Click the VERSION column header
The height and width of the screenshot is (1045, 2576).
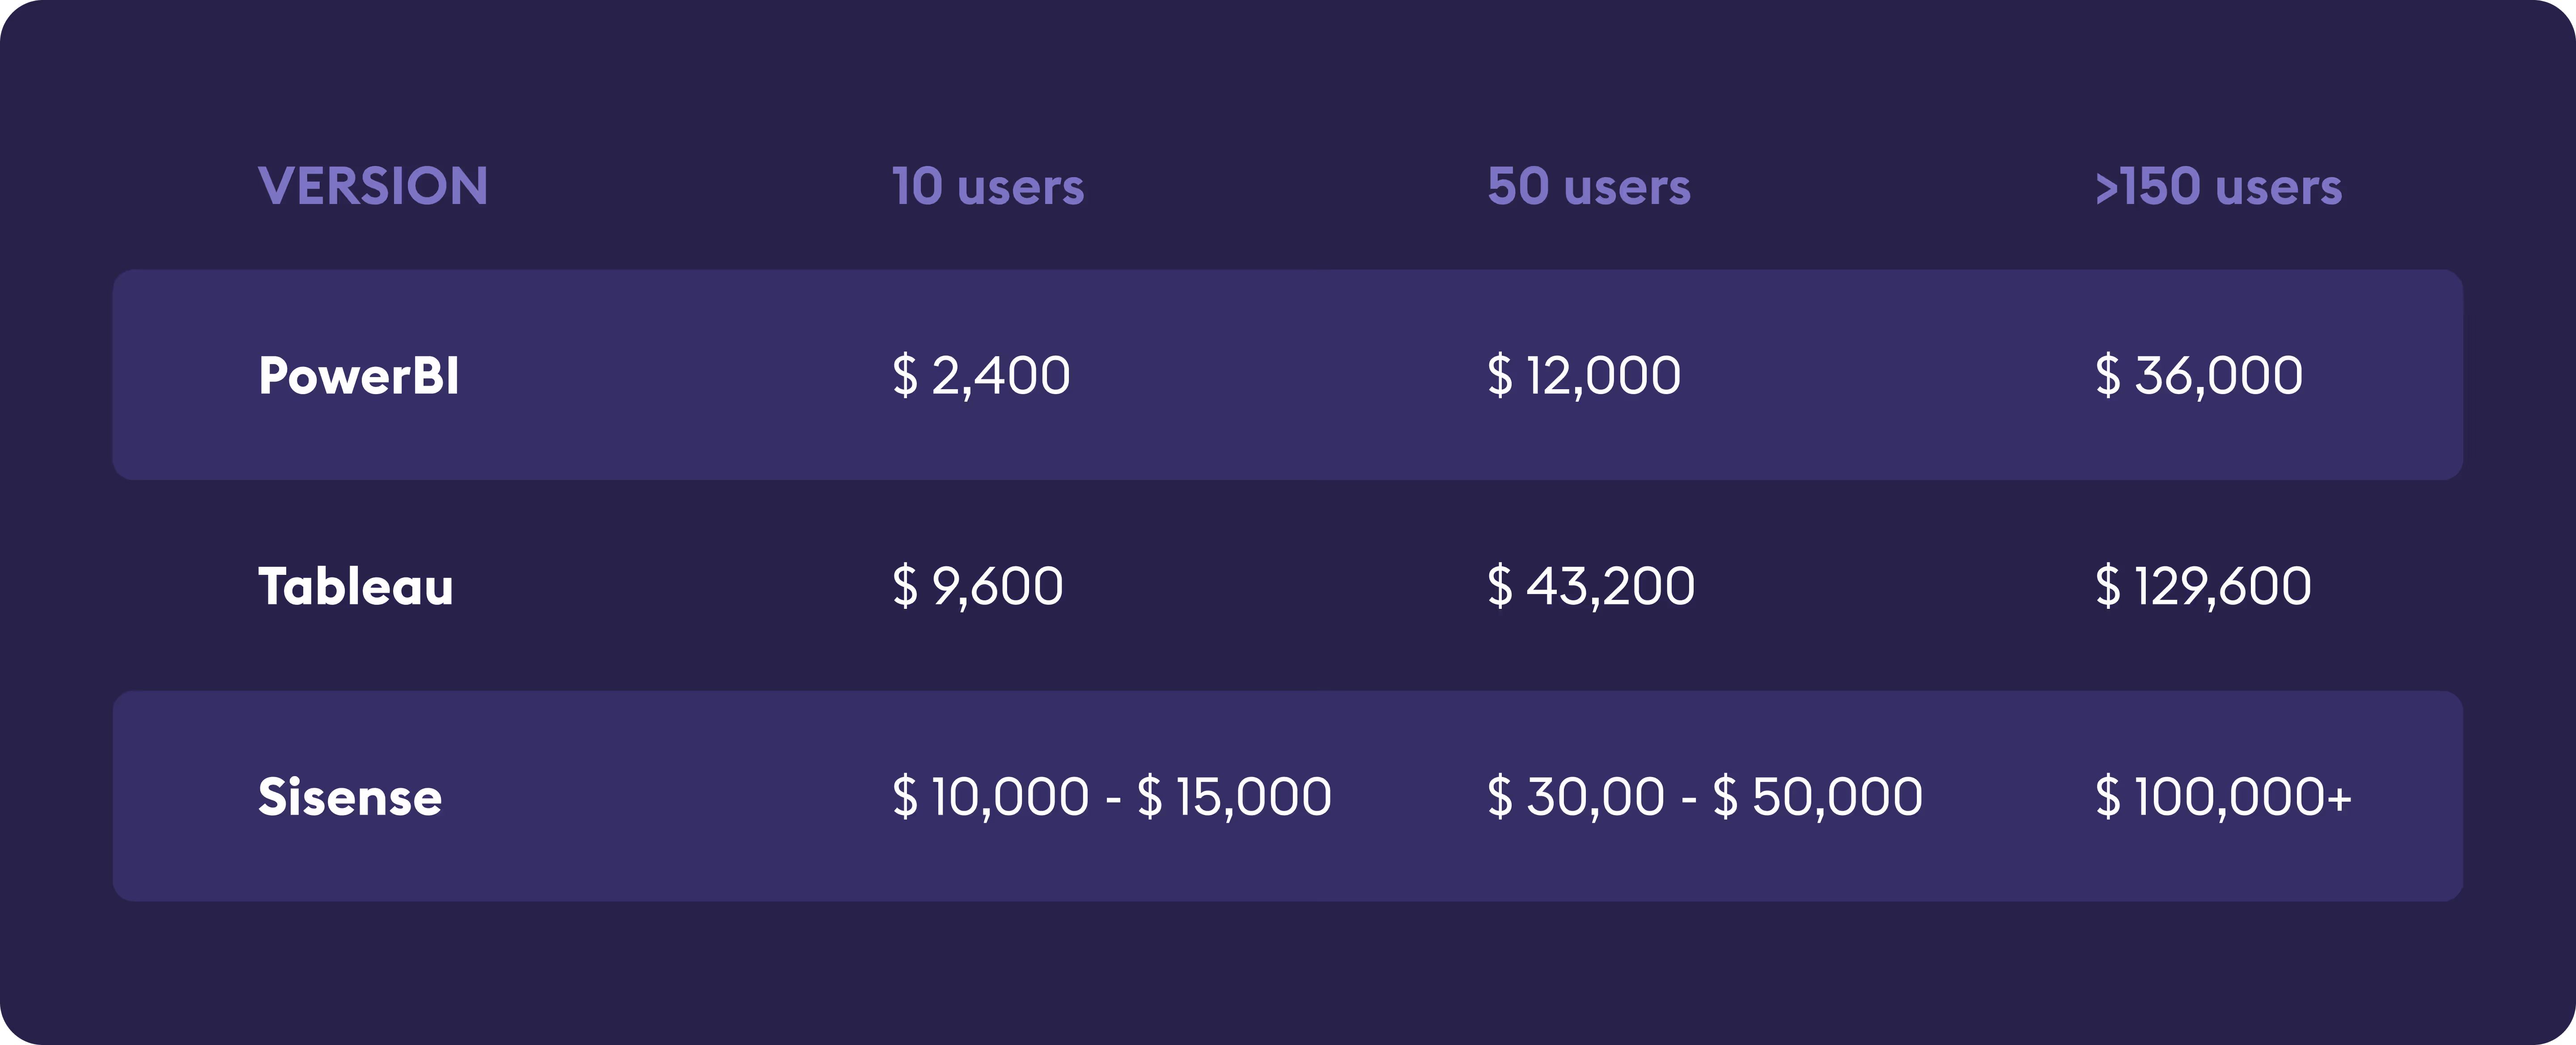(x=373, y=186)
